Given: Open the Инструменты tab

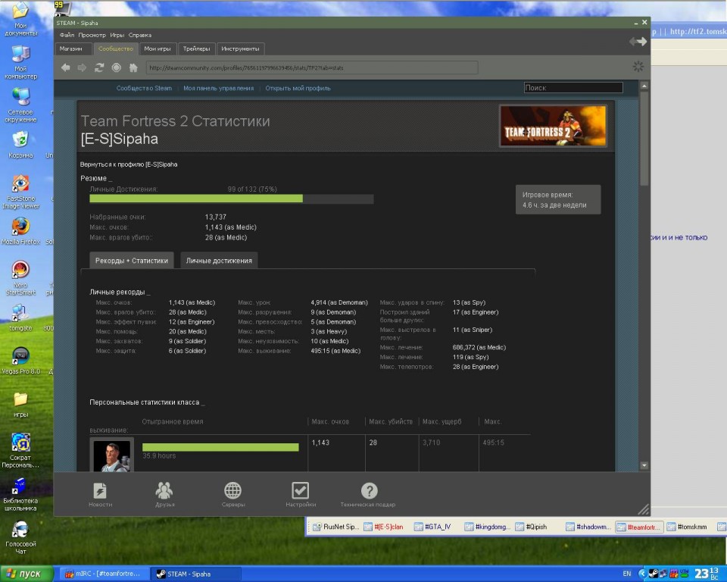Looking at the screenshot, I should [x=240, y=48].
